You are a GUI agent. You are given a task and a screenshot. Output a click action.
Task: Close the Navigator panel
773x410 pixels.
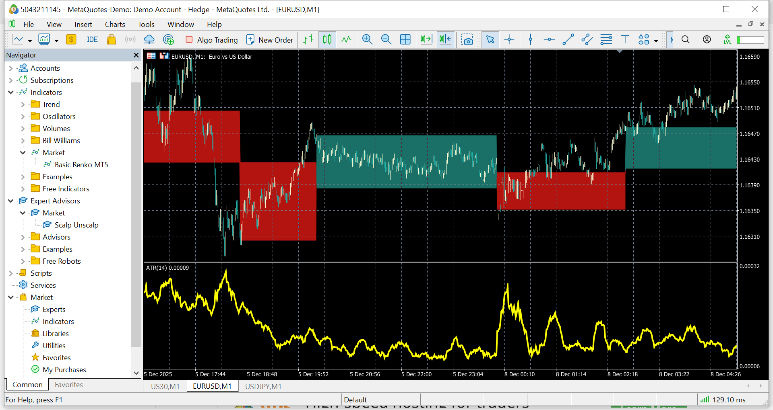pos(136,55)
